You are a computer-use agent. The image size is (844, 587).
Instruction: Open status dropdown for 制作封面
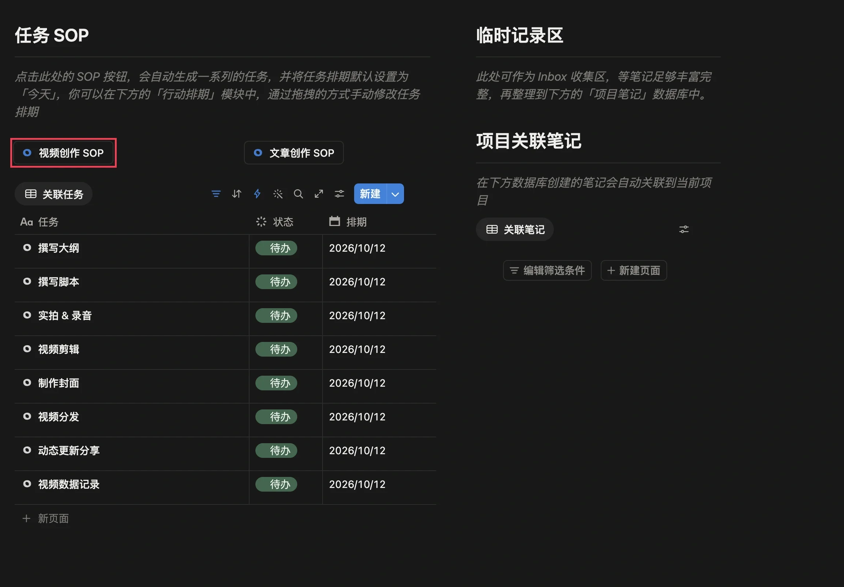276,383
